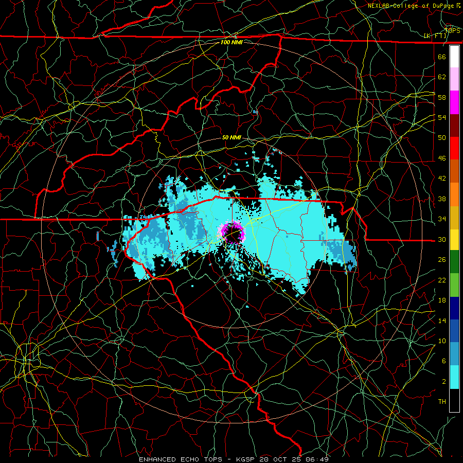Screen dimensions: 463x463
Task: Pick the dark orange 46 kft legend color
Action: (x=454, y=171)
